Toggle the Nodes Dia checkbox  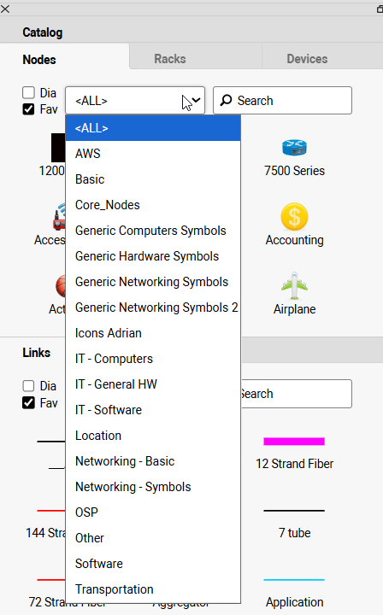28,93
